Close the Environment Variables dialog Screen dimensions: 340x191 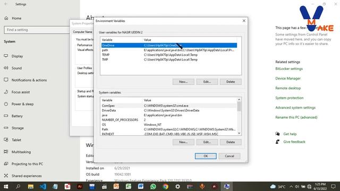(x=244, y=21)
